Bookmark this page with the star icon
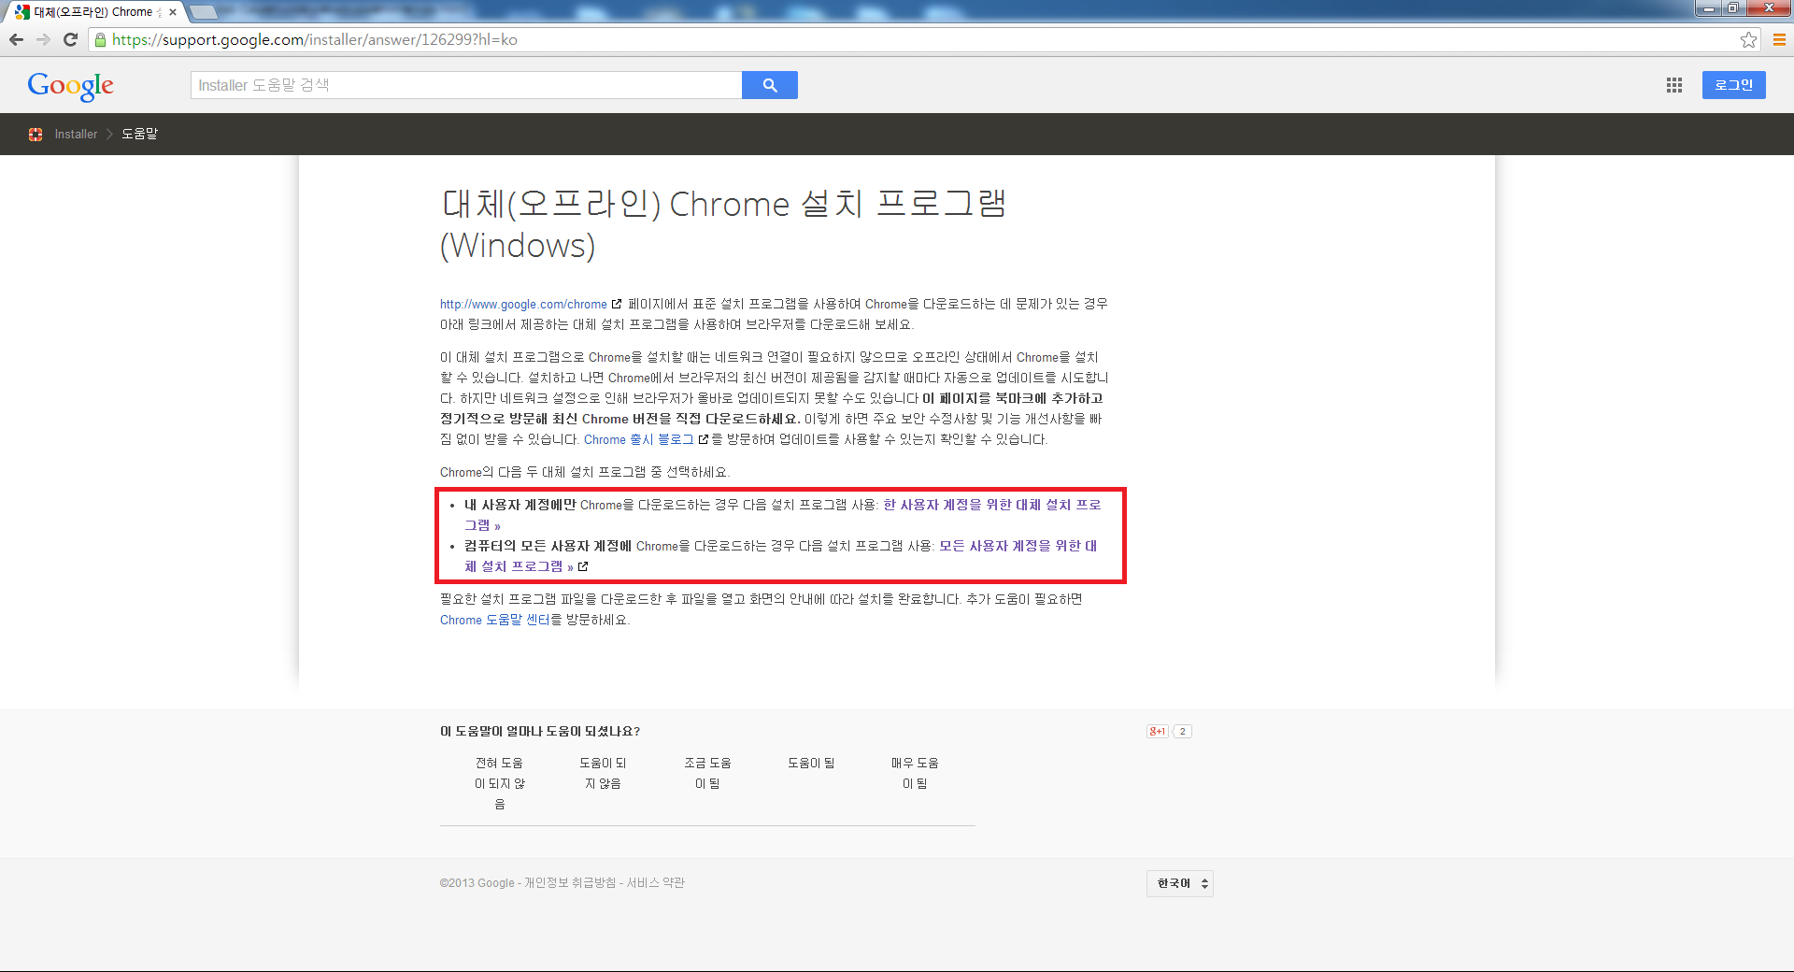The image size is (1794, 972). pyautogui.click(x=1748, y=39)
